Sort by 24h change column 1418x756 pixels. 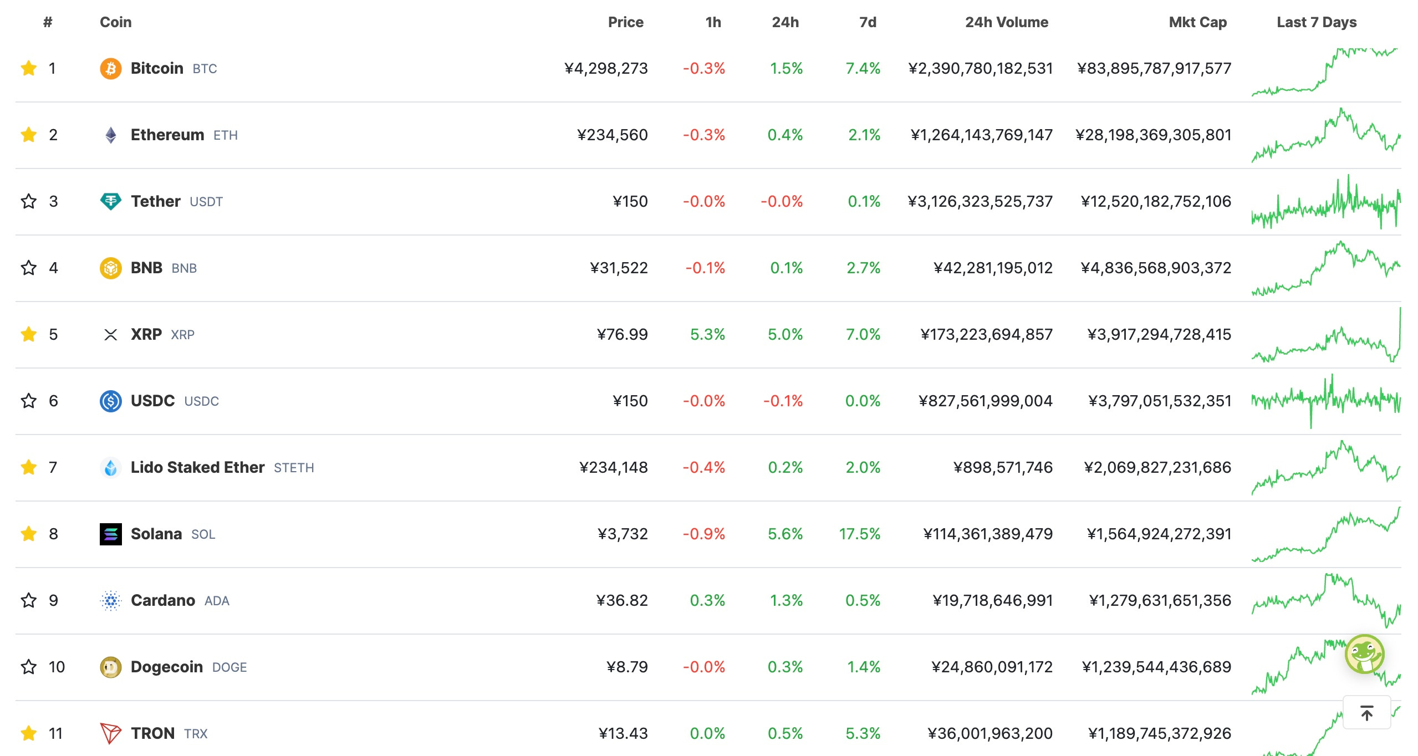(x=785, y=22)
